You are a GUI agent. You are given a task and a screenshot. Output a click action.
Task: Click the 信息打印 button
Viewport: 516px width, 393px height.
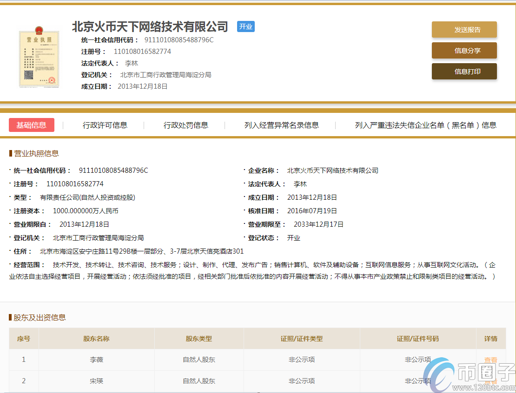(x=464, y=72)
